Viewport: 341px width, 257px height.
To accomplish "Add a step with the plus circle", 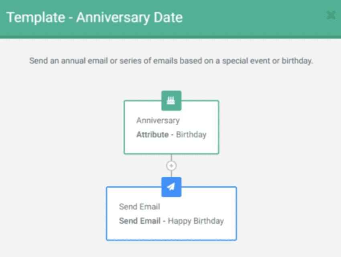I will 171,165.
